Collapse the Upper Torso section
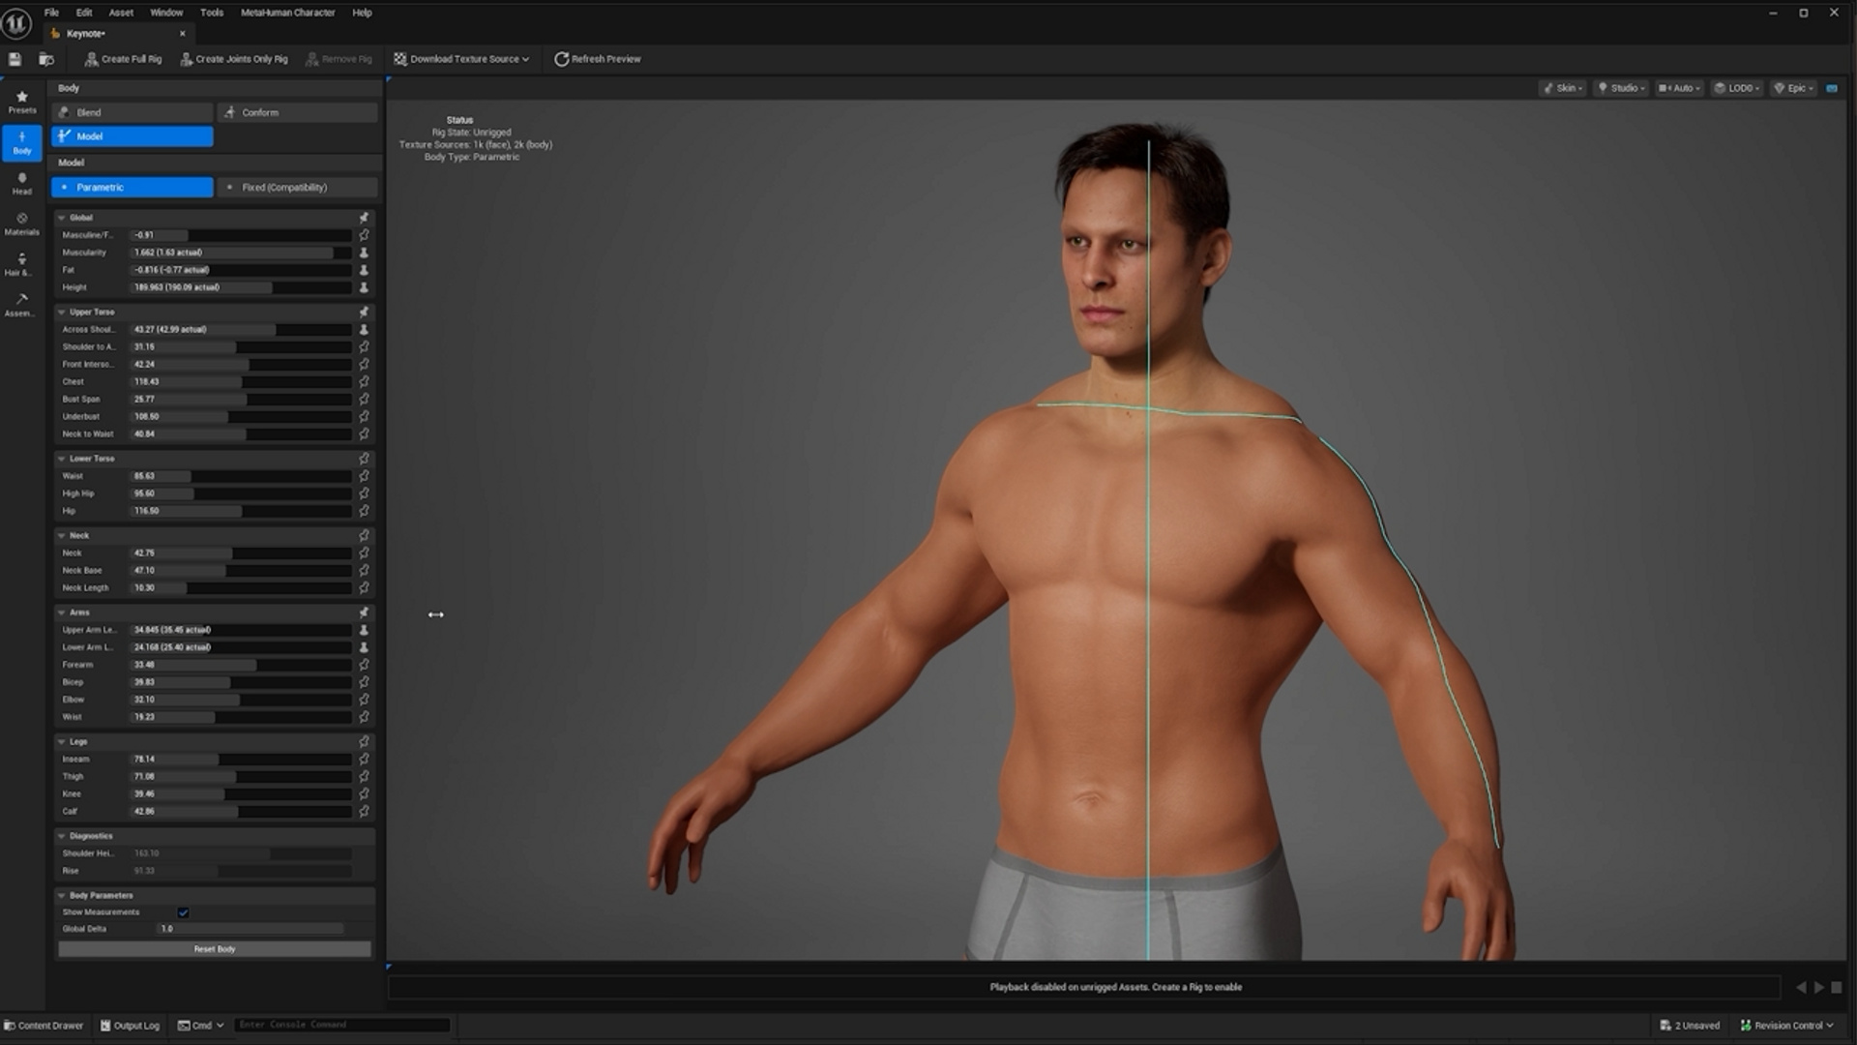 (61, 312)
